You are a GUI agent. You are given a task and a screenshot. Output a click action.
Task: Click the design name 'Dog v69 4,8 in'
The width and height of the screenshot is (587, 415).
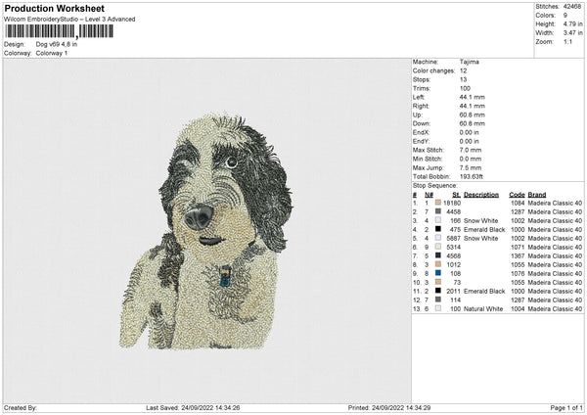pos(57,44)
